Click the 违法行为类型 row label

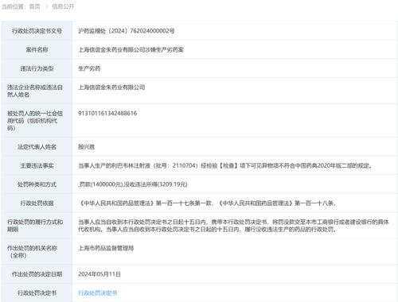click(37, 68)
